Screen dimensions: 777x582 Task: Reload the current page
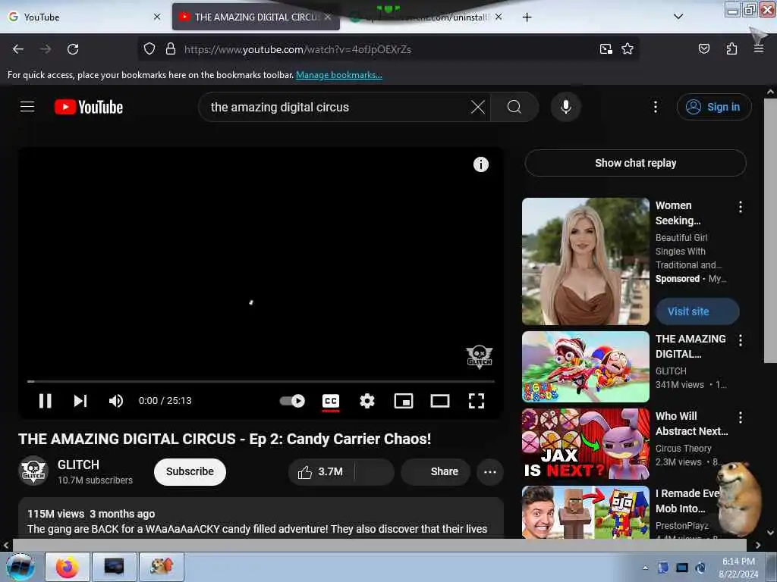coord(73,49)
